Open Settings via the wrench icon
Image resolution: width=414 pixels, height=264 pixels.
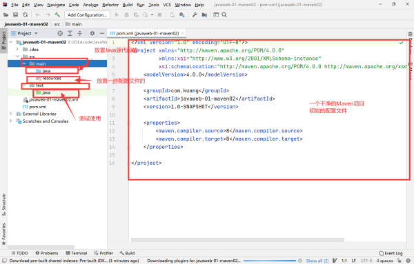click(195, 14)
